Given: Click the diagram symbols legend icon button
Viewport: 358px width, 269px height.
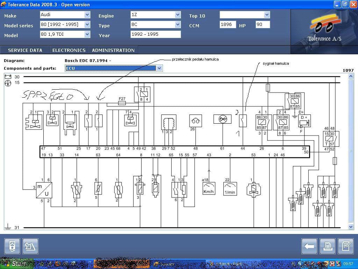Looking at the screenshot, I should 30,246.
